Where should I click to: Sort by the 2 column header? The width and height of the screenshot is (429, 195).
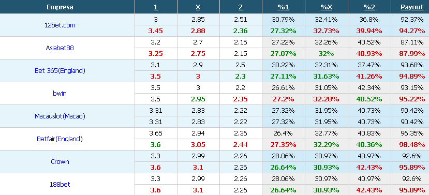coord(241,7)
